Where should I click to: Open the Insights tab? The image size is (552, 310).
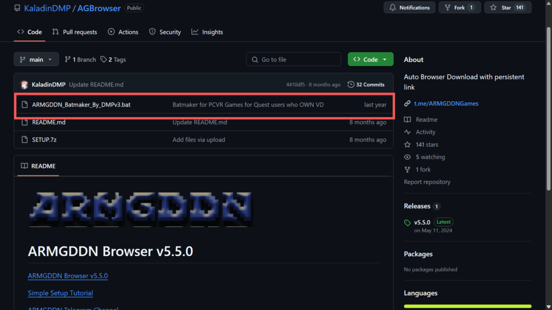(207, 32)
